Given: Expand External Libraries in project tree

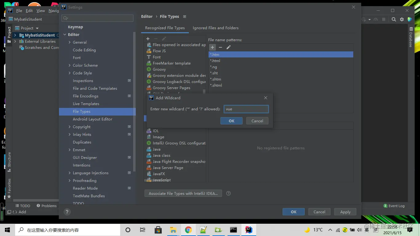Looking at the screenshot, I should [x=15, y=41].
